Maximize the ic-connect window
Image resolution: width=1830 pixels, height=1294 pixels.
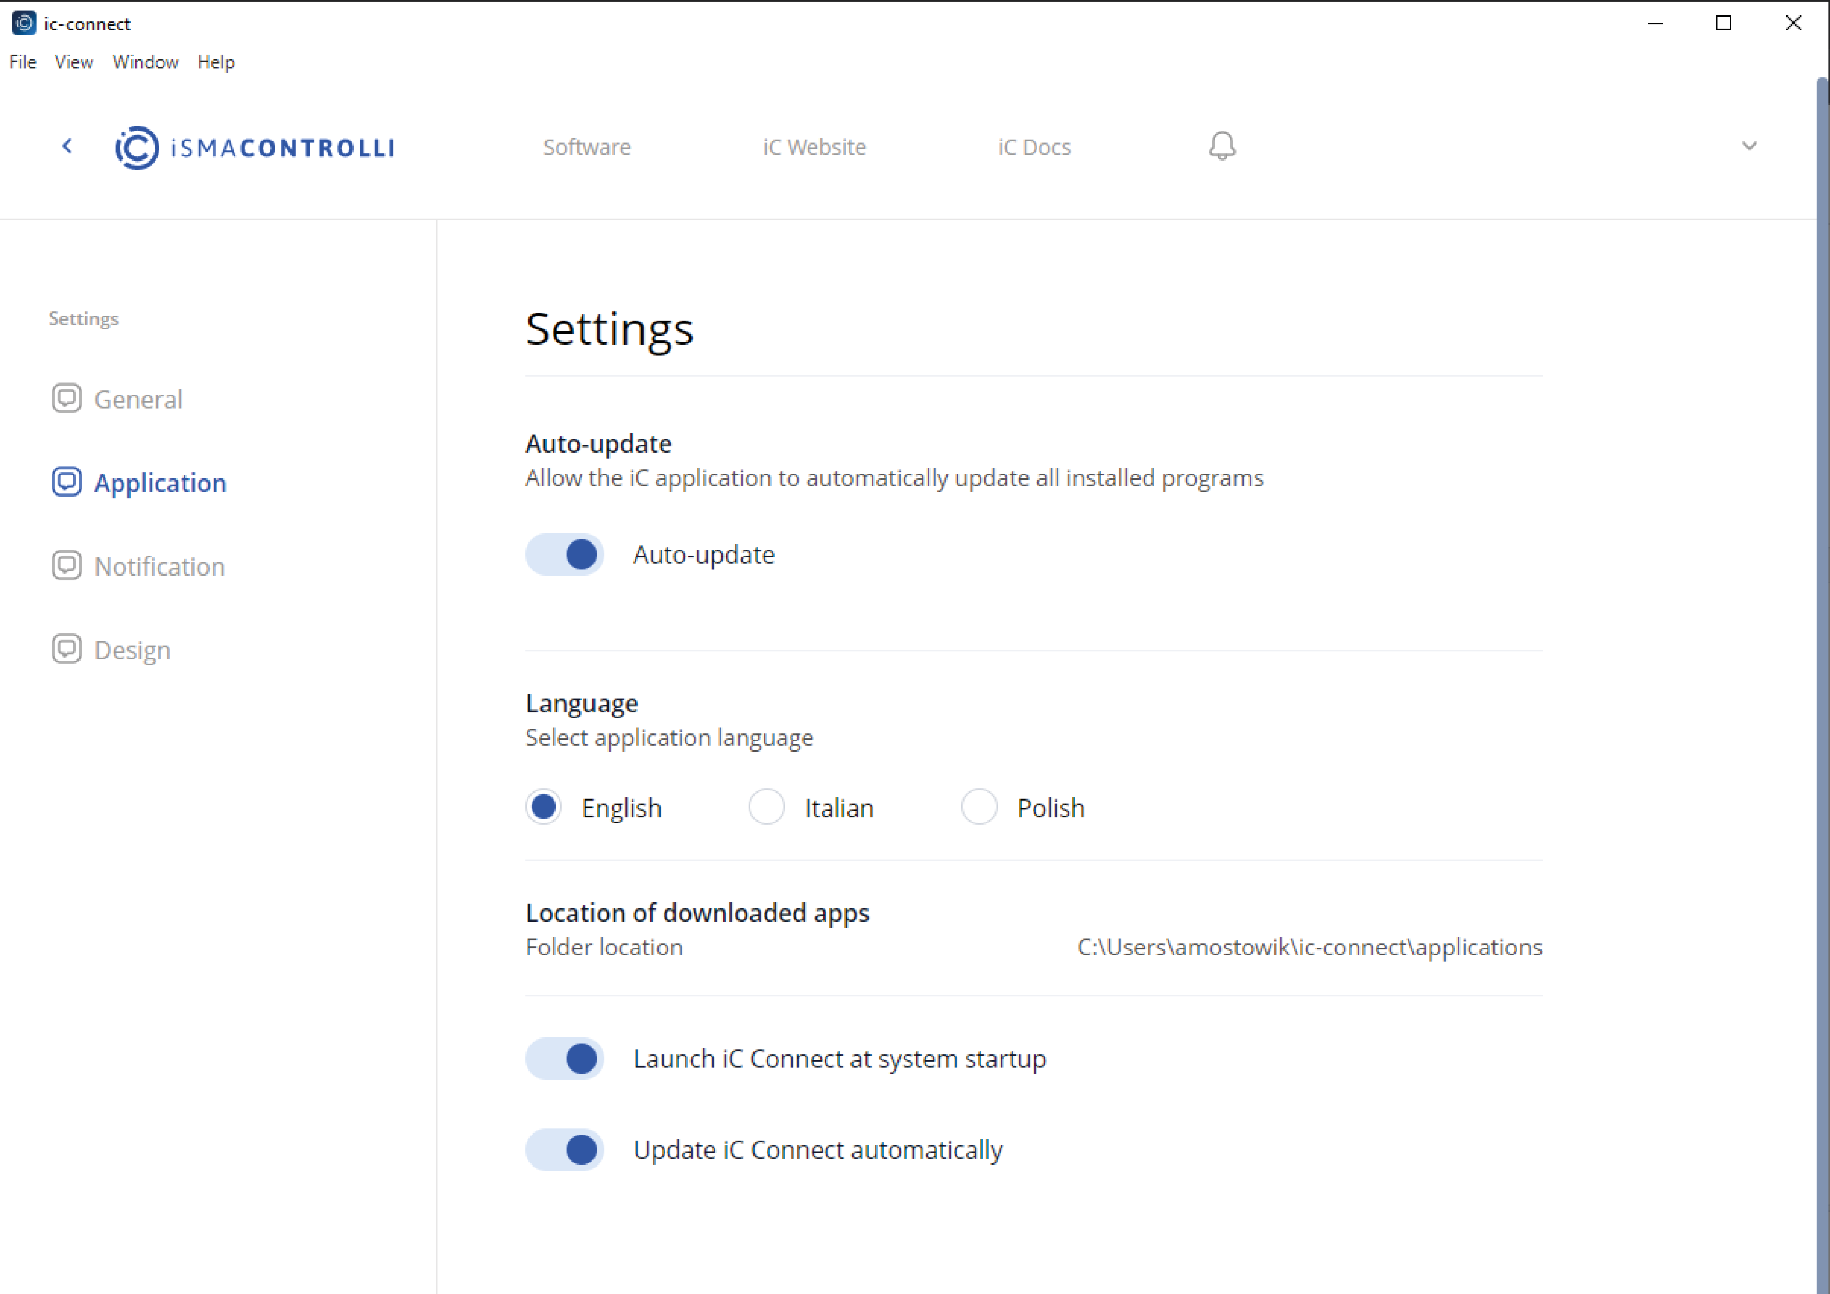1724,23
